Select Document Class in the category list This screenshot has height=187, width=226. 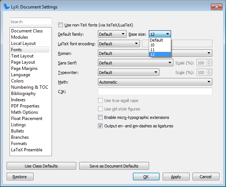[27, 31]
